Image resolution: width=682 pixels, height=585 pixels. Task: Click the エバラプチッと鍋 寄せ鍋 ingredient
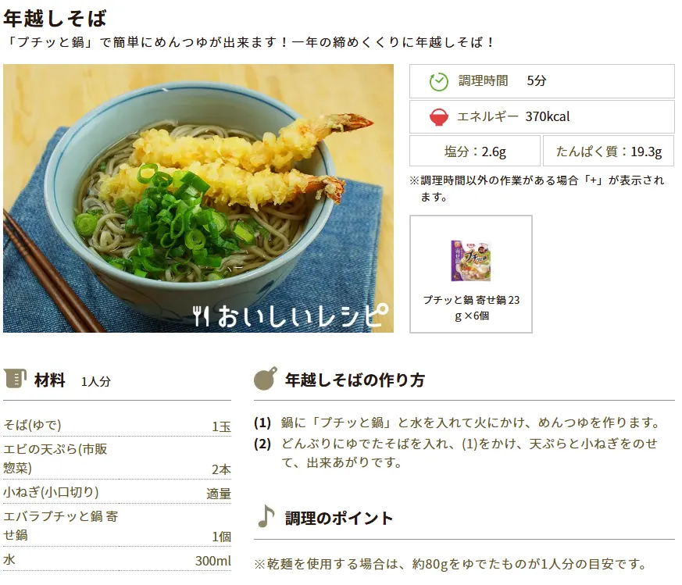click(117, 526)
